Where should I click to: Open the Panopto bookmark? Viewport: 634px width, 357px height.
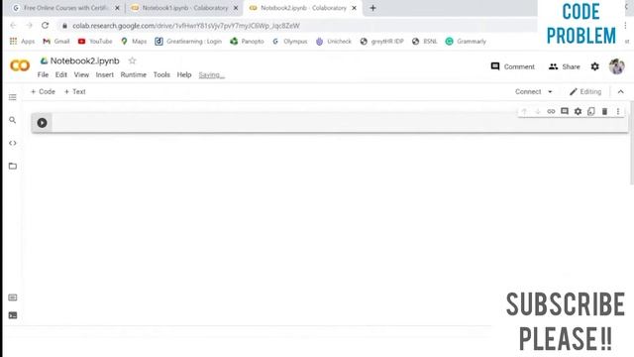(x=247, y=42)
